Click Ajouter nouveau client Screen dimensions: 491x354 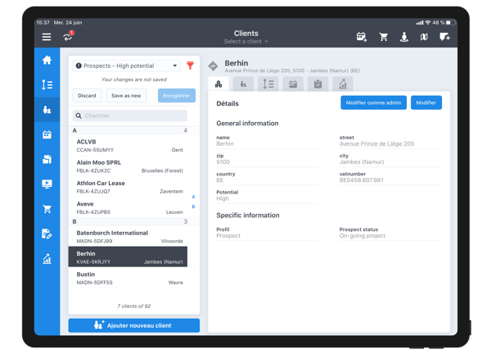click(133, 325)
